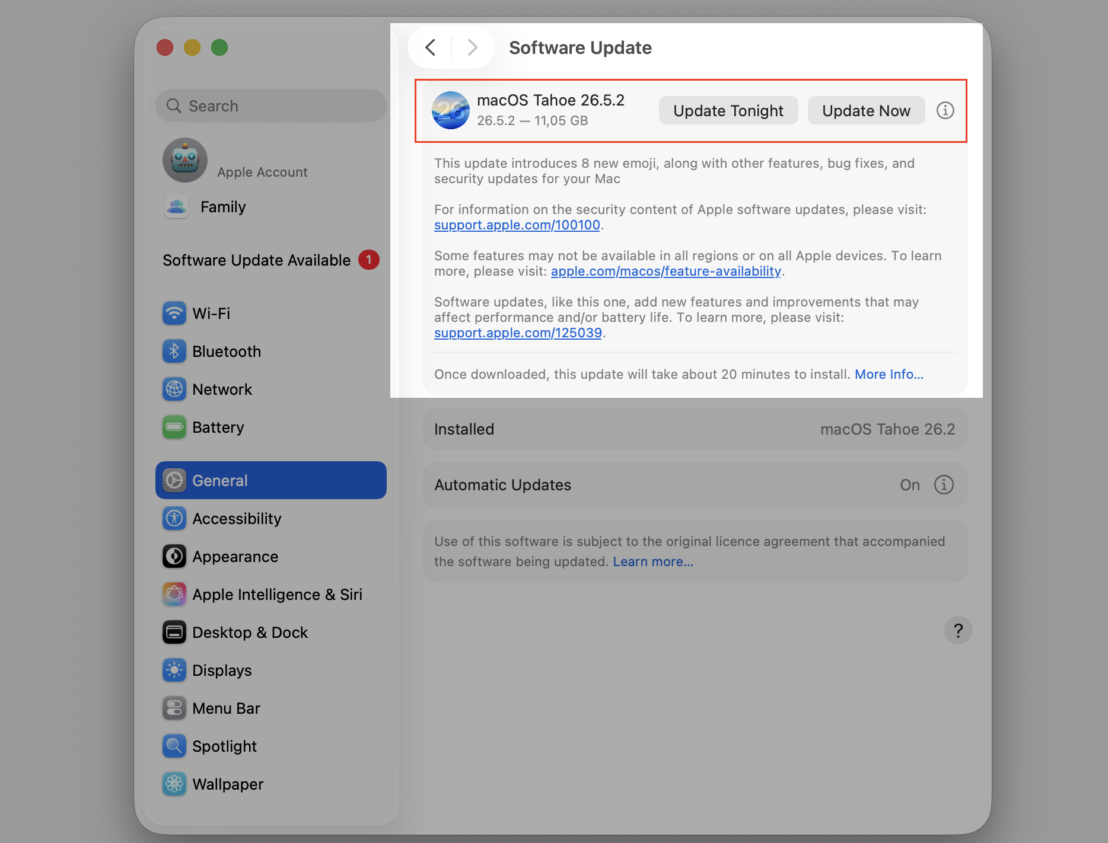Viewport: 1108px width, 843px height.
Task: Open Accessibility settings
Action: point(271,518)
